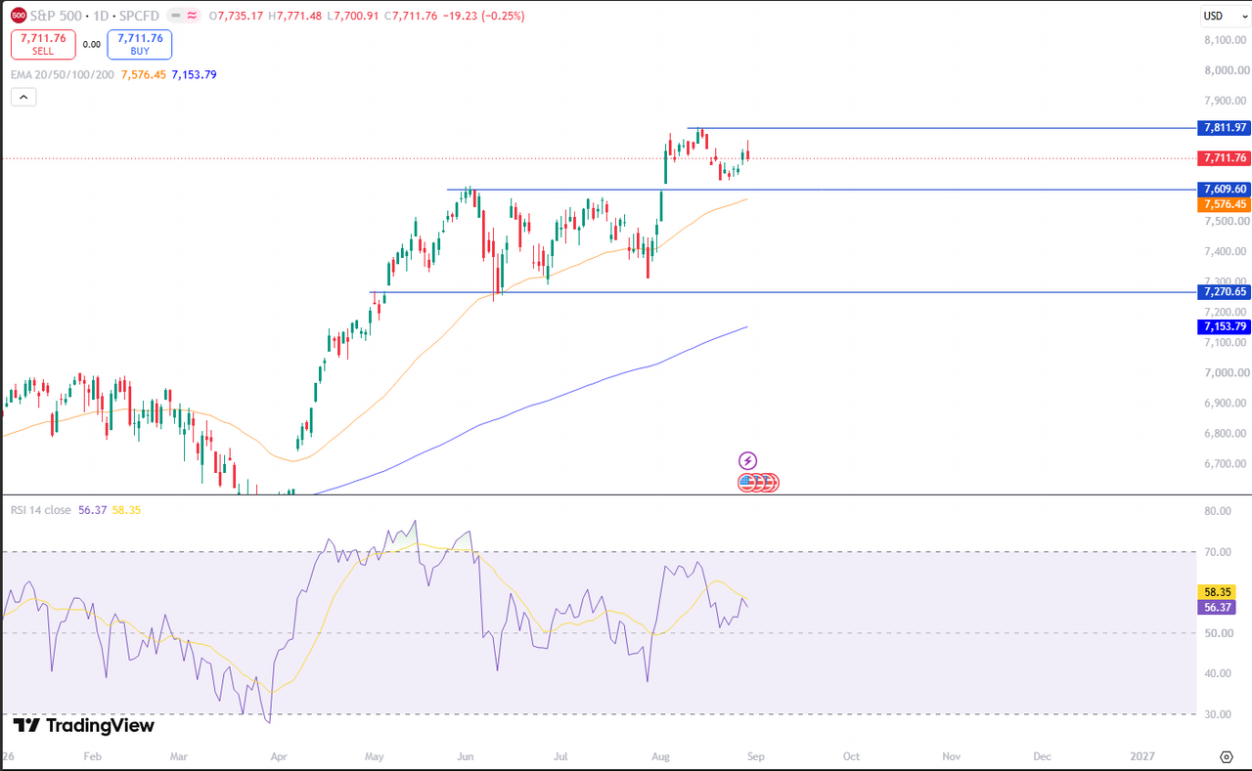Click the high price H7,771.48
The height and width of the screenshot is (771, 1252).
(x=293, y=16)
